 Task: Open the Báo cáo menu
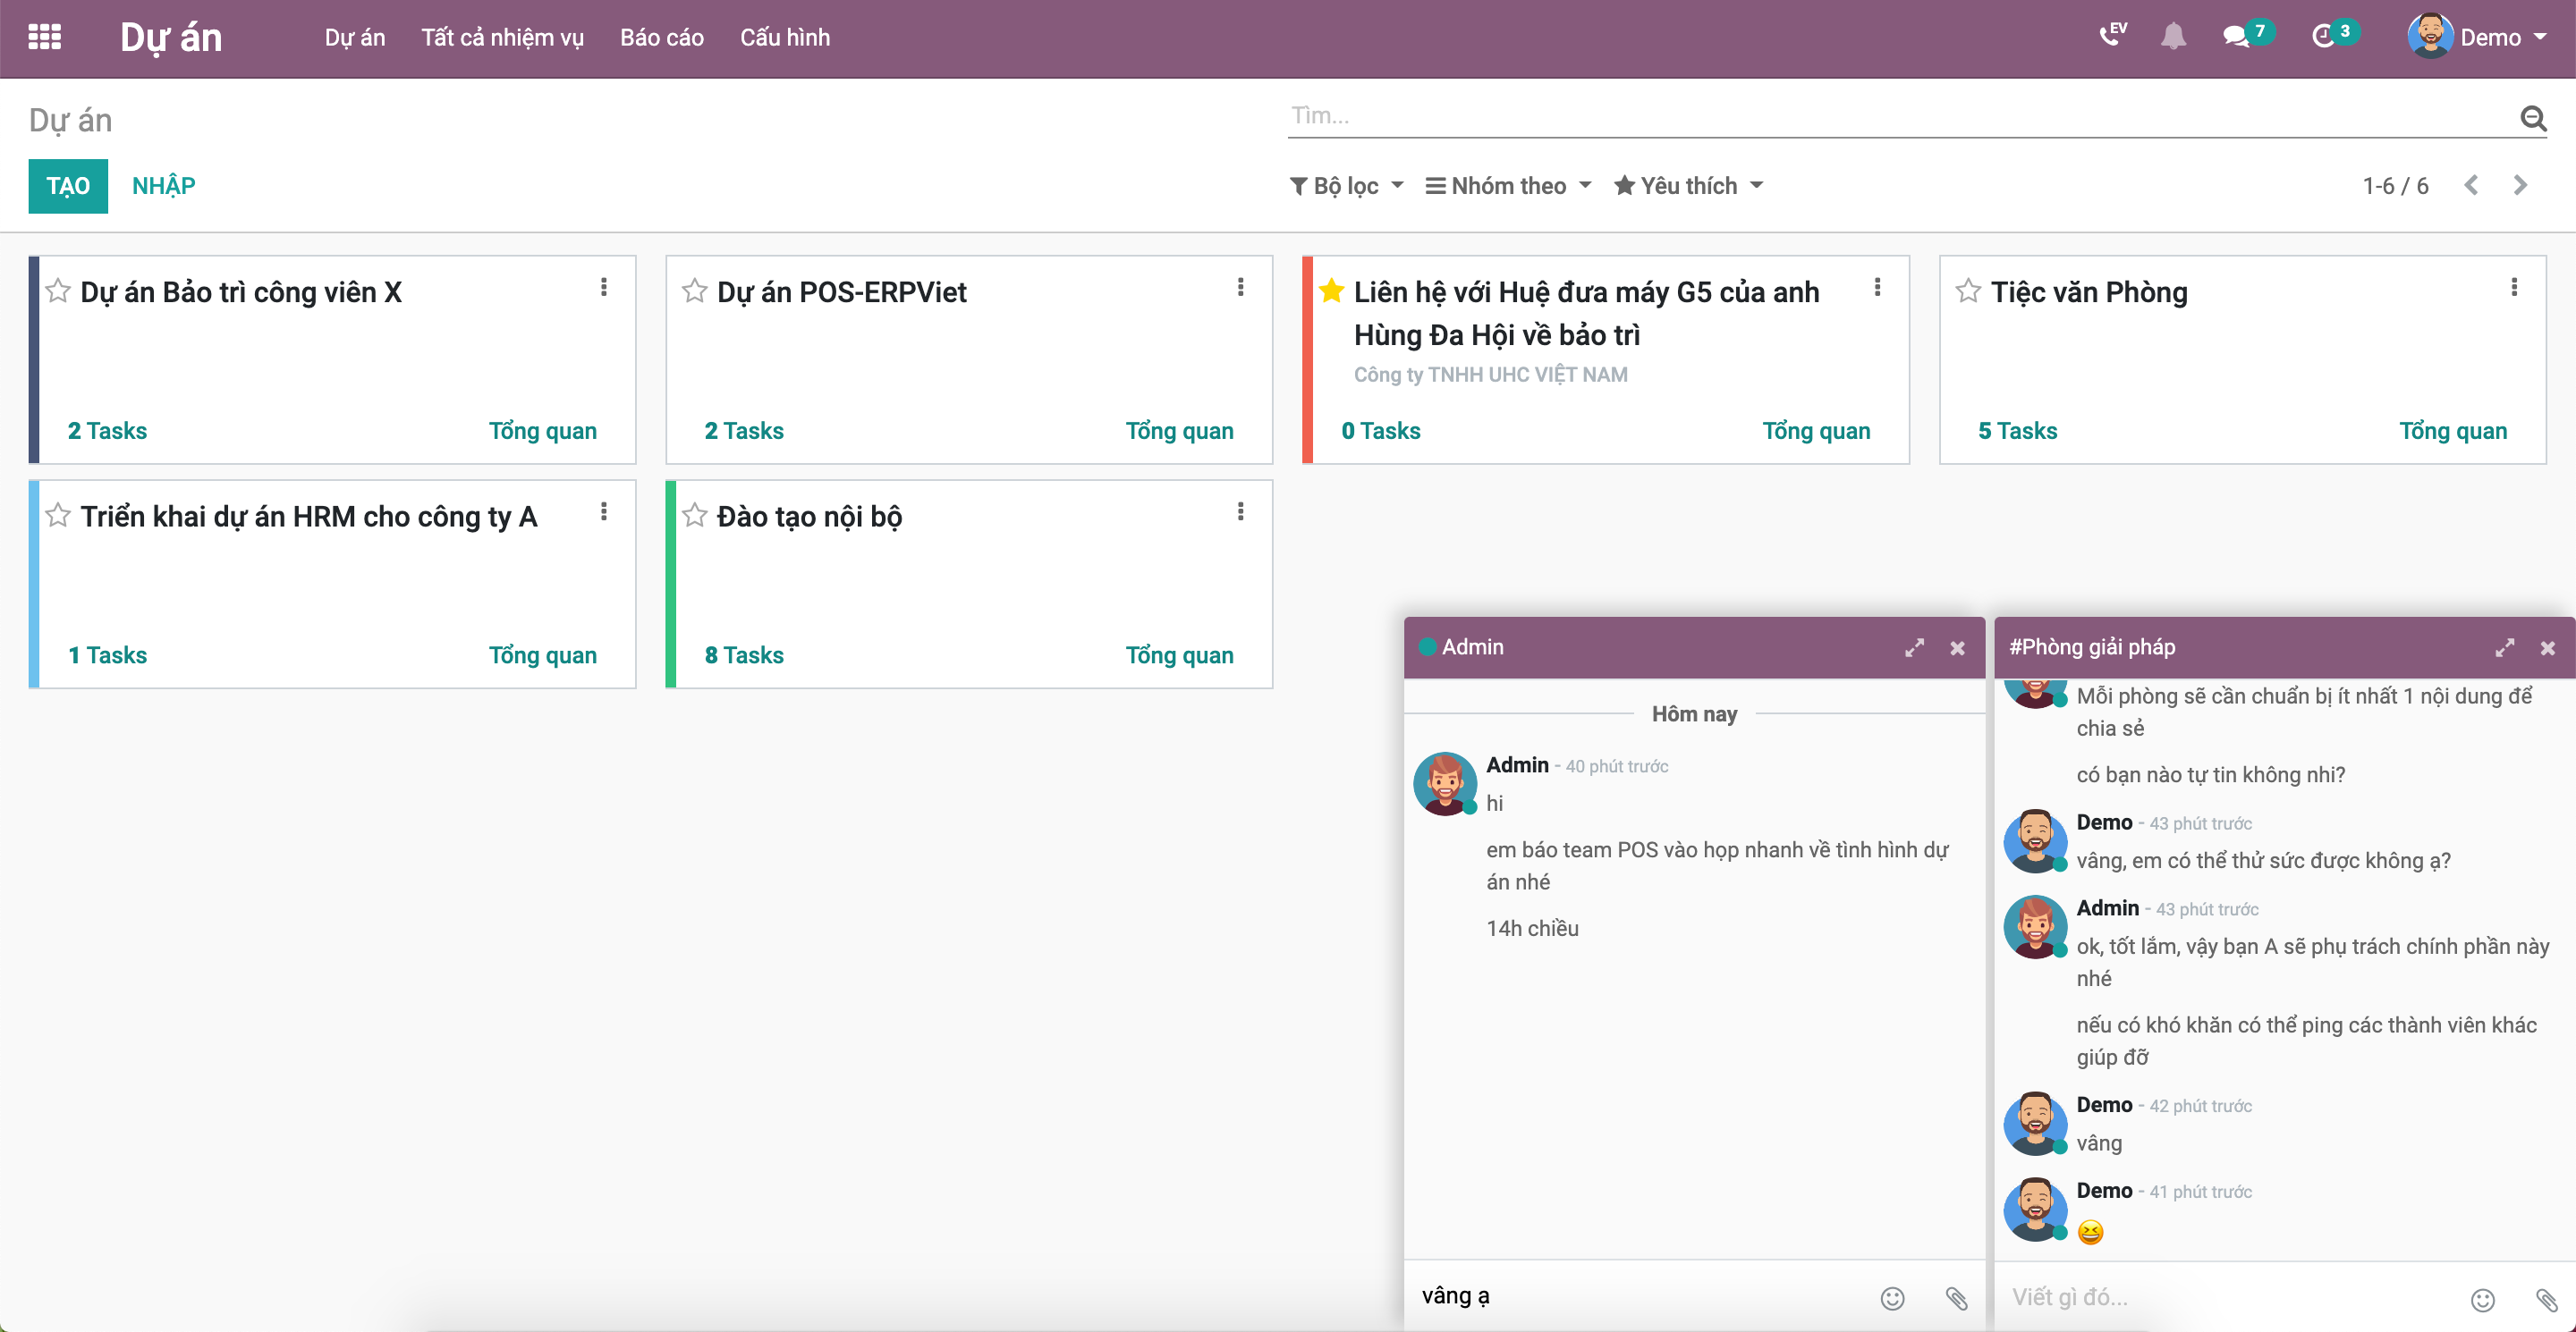pos(661,38)
